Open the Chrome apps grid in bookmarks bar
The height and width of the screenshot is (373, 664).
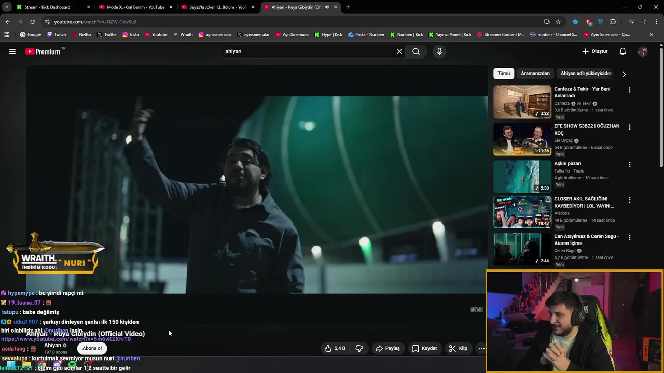7,35
